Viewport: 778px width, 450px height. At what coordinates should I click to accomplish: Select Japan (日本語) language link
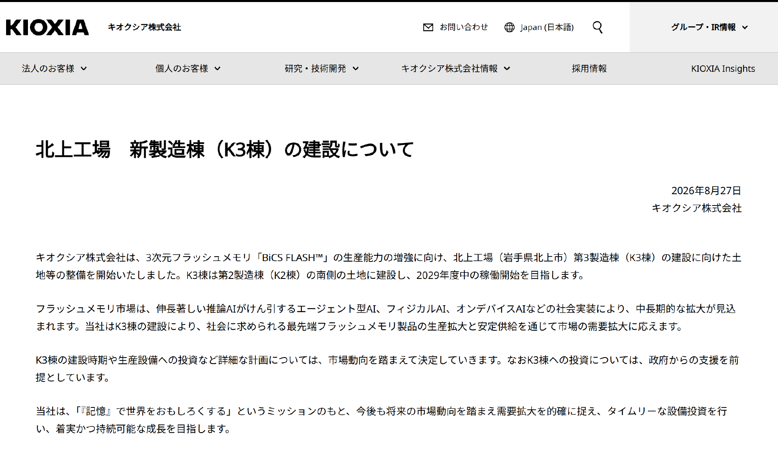pos(547,27)
